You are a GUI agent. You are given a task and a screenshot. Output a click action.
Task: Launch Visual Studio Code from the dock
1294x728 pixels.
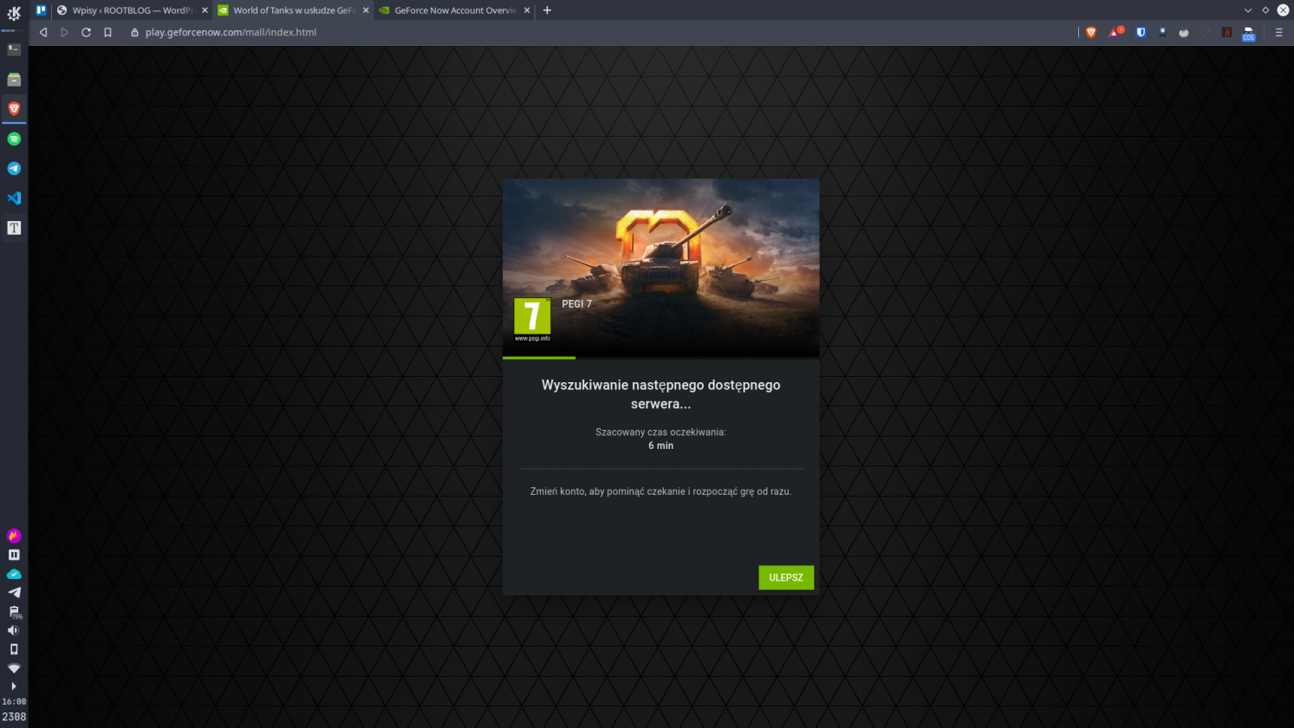[14, 198]
